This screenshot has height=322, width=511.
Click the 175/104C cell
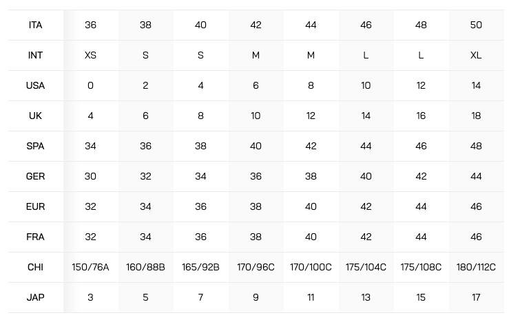coord(366,268)
